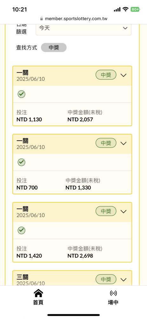
Task: Expand the 三關 bet card chevron
Action: pos(123,280)
